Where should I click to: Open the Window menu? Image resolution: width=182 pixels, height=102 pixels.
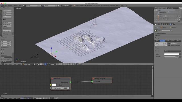point(15,6)
